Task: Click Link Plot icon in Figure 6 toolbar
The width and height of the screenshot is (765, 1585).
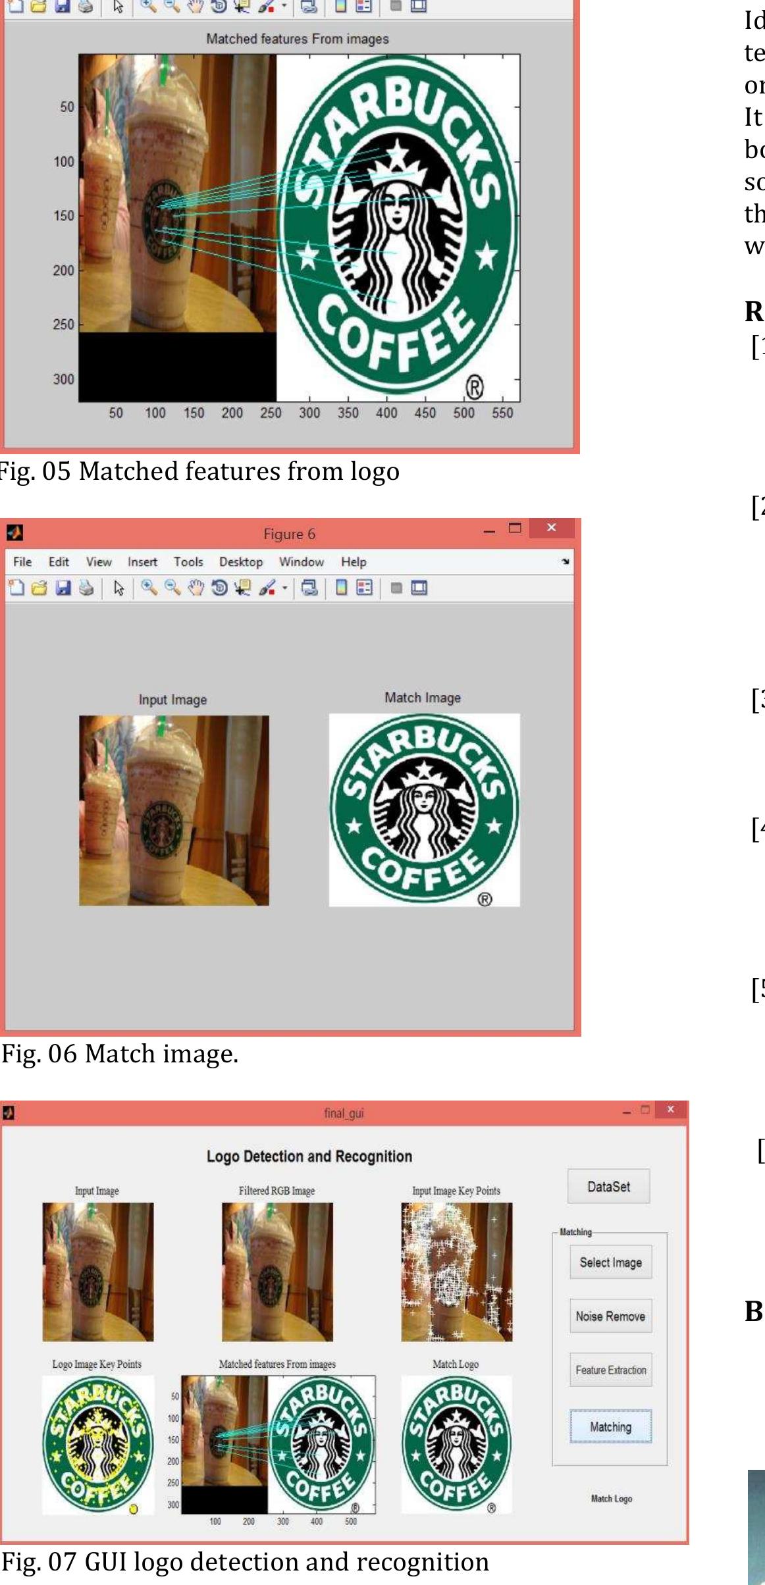Action: click(x=309, y=588)
